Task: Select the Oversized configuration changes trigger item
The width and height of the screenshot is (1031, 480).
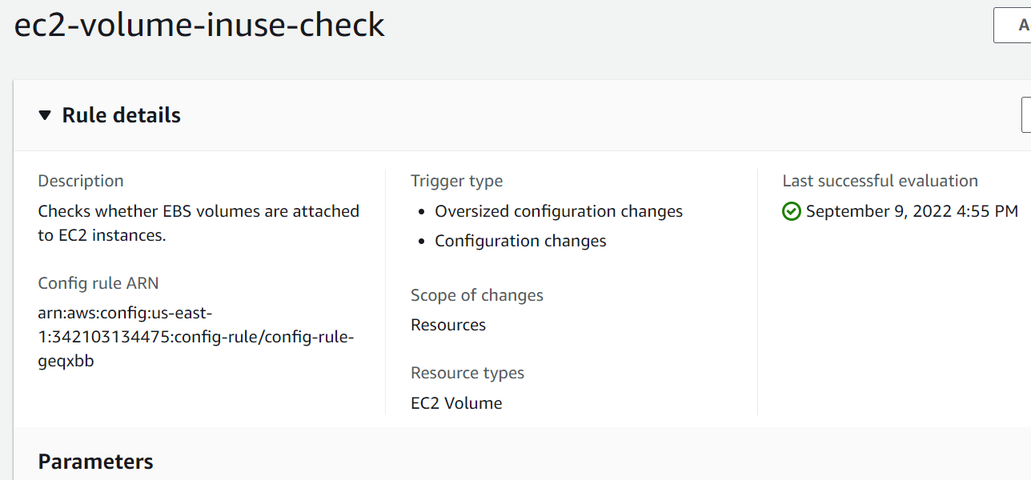Action: click(558, 210)
